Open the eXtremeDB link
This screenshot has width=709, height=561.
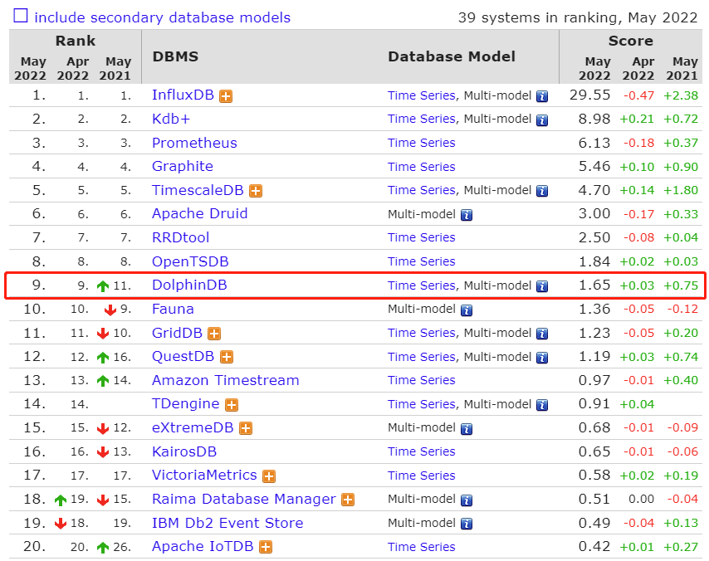click(193, 427)
